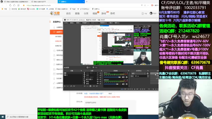Click browser refresh icon

coord(10,5)
